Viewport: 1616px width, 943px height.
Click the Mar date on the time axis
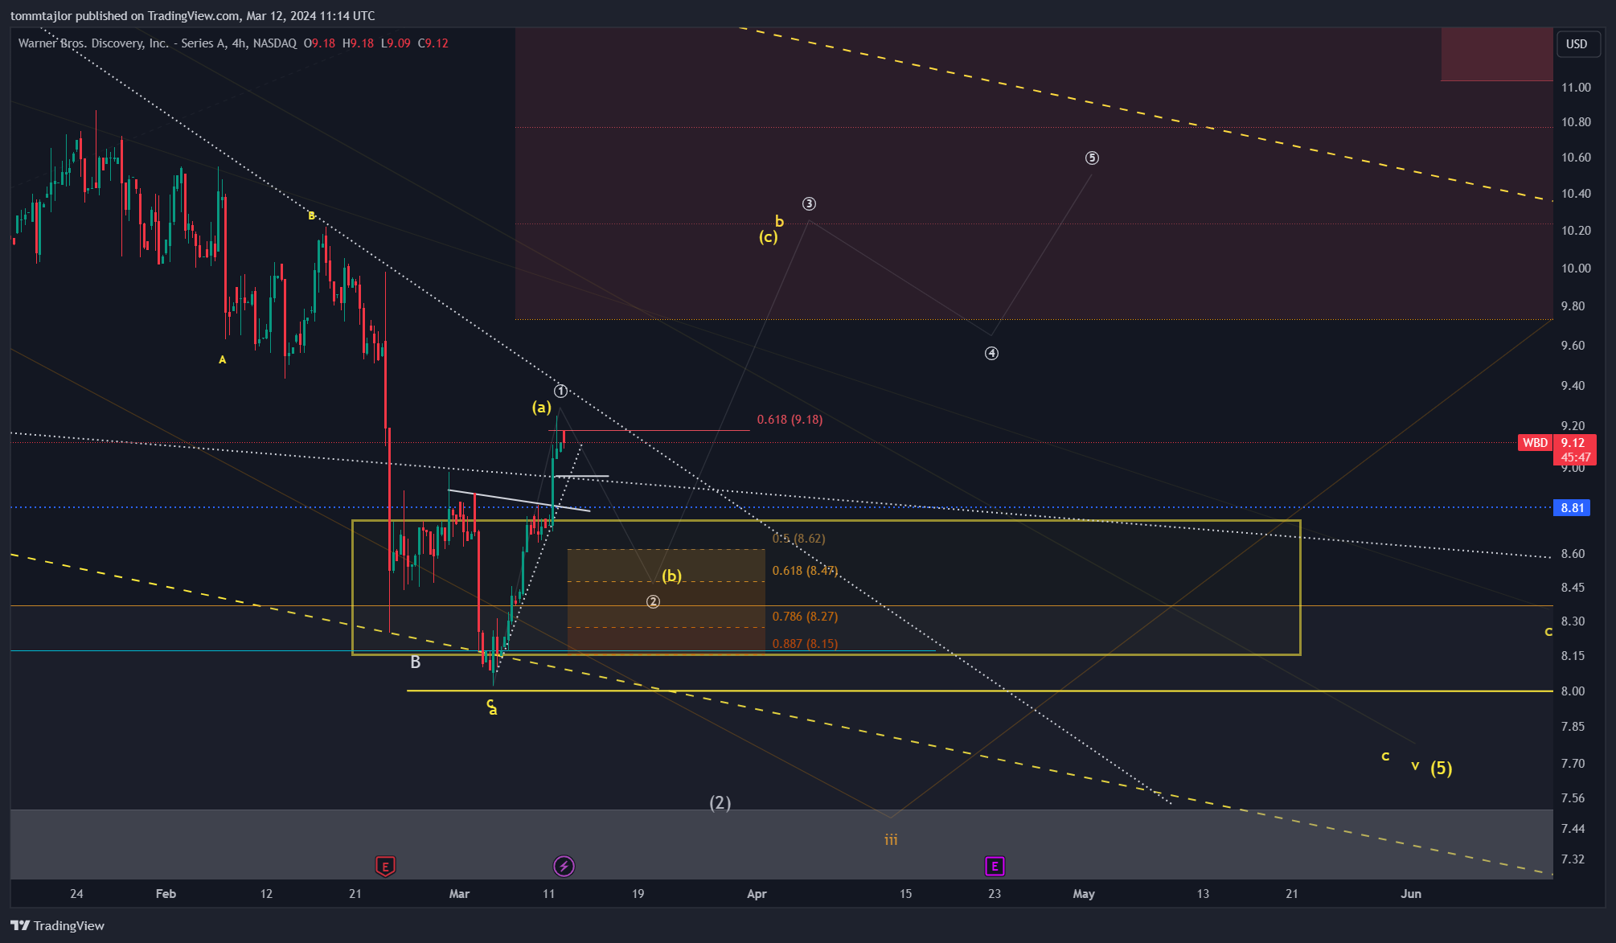(459, 894)
